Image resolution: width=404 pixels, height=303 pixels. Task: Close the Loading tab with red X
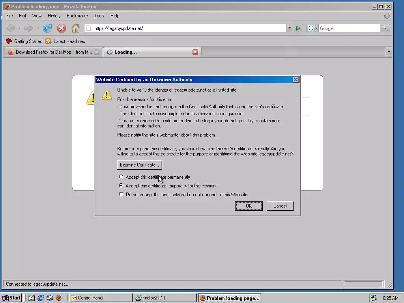195,52
